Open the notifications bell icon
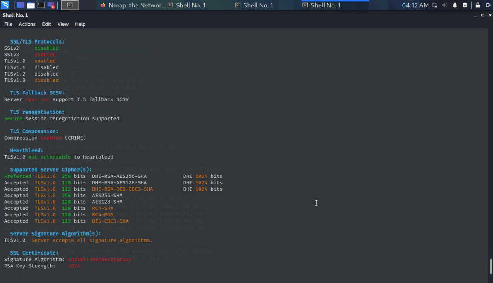 [455, 5]
